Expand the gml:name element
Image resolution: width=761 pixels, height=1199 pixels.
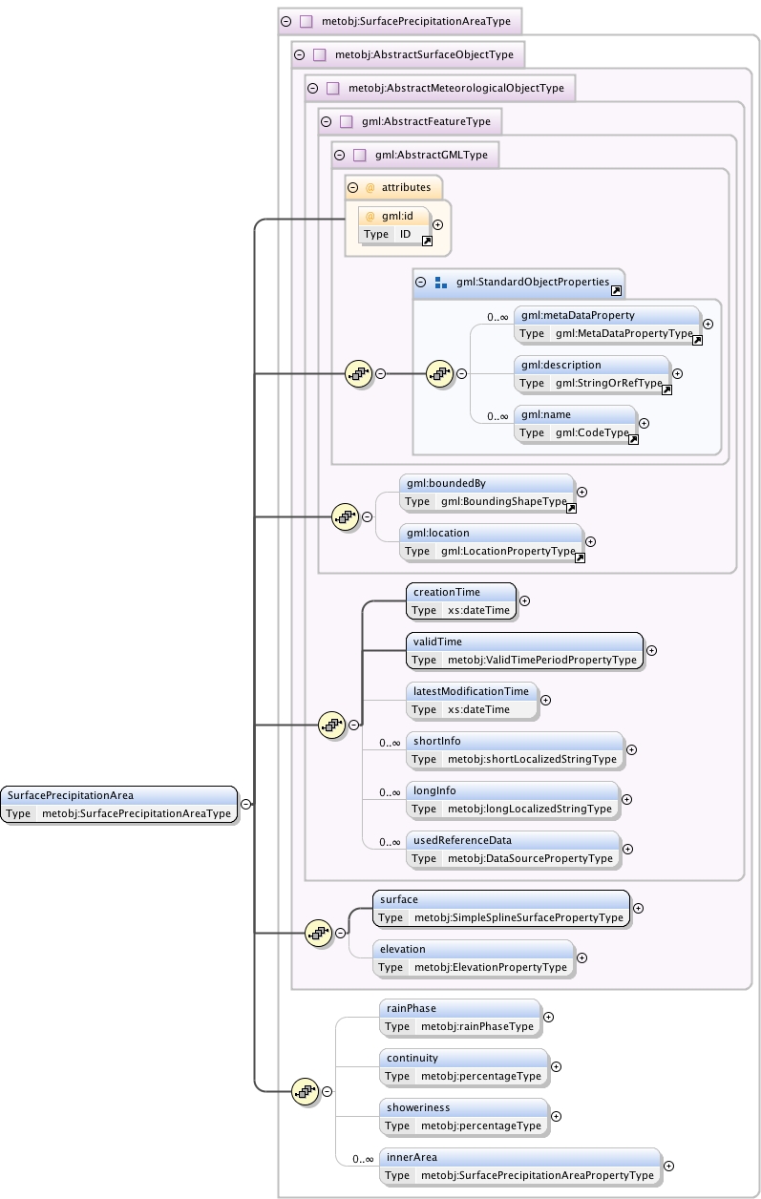pos(644,423)
